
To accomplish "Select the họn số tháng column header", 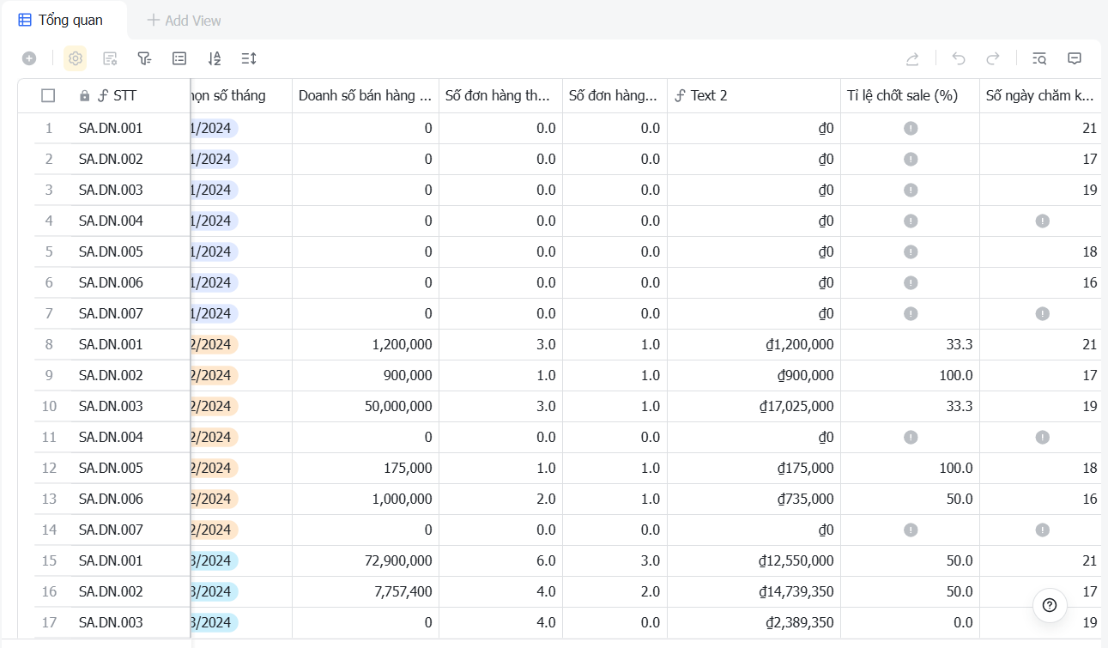I will (241, 95).
